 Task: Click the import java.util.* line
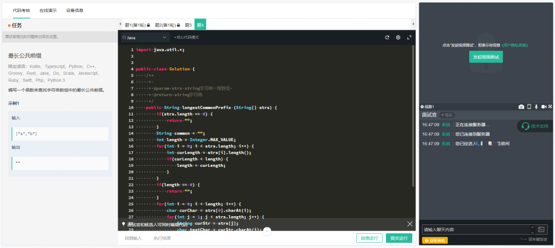click(x=160, y=50)
